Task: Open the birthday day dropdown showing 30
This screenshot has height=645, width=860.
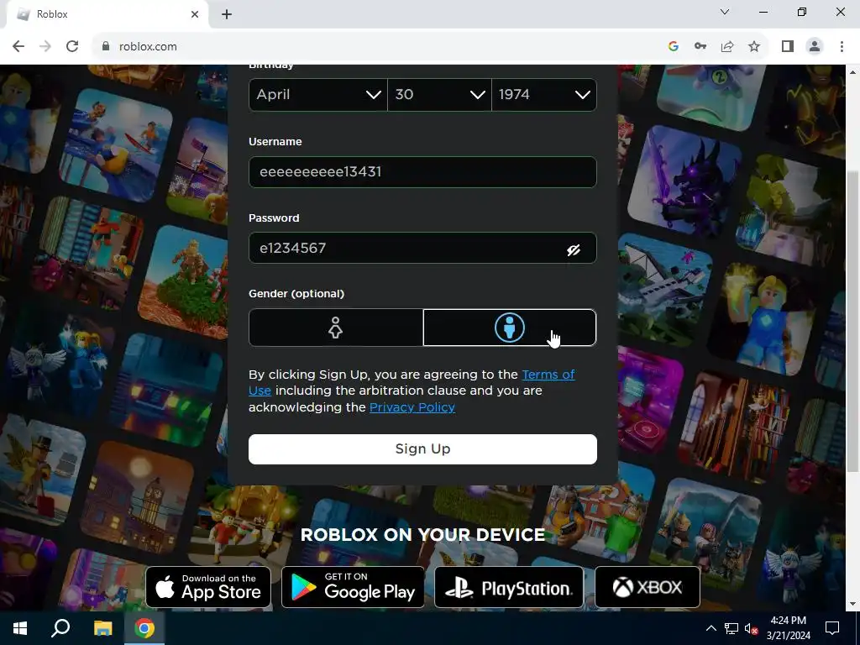Action: tap(439, 94)
